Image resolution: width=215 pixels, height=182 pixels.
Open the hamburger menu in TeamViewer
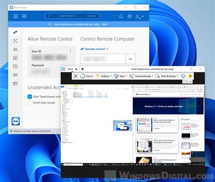[x=15, y=16]
